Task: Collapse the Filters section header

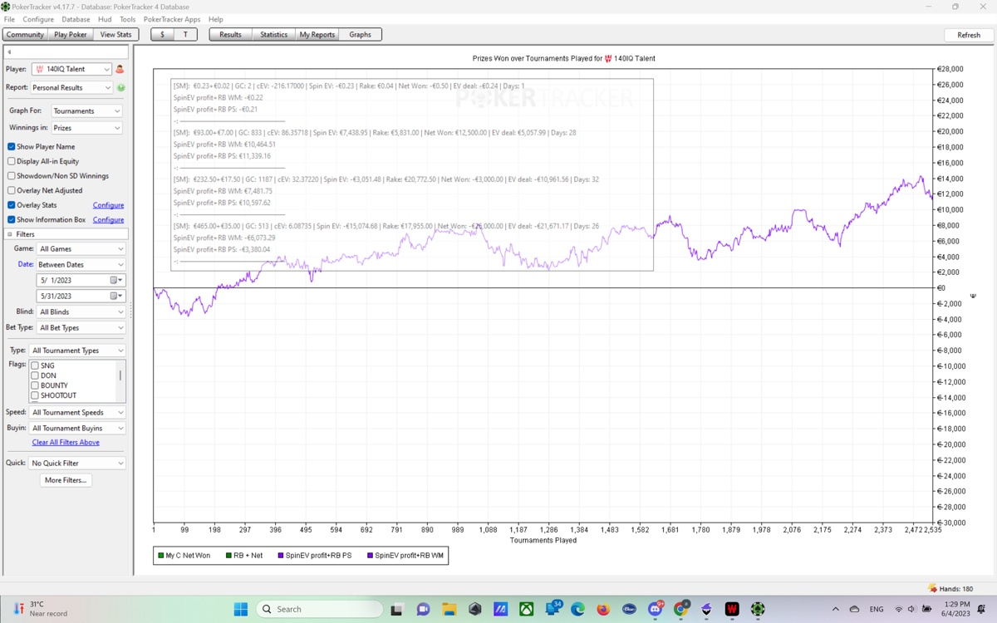Action: click(10, 234)
